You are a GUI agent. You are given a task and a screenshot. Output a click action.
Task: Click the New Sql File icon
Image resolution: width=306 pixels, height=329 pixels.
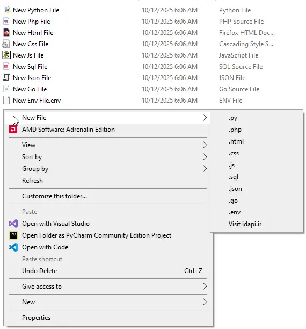point(6,66)
